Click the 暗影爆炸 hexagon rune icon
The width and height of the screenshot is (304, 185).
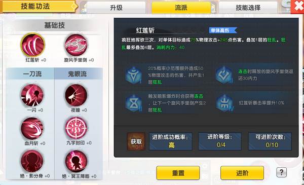[x=134, y=103]
